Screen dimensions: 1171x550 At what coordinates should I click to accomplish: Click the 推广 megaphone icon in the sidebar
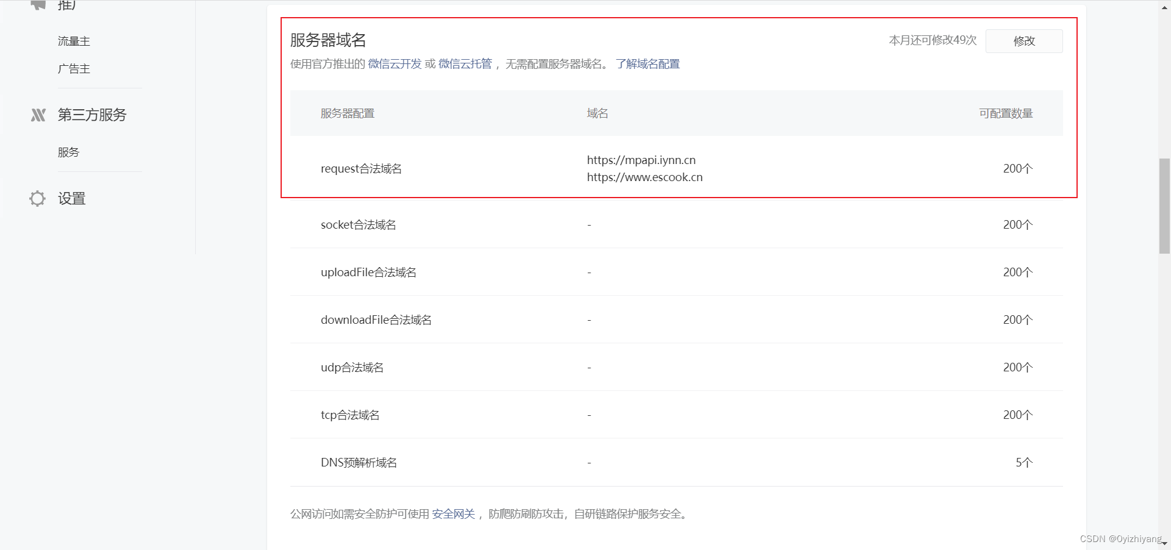[x=38, y=5]
